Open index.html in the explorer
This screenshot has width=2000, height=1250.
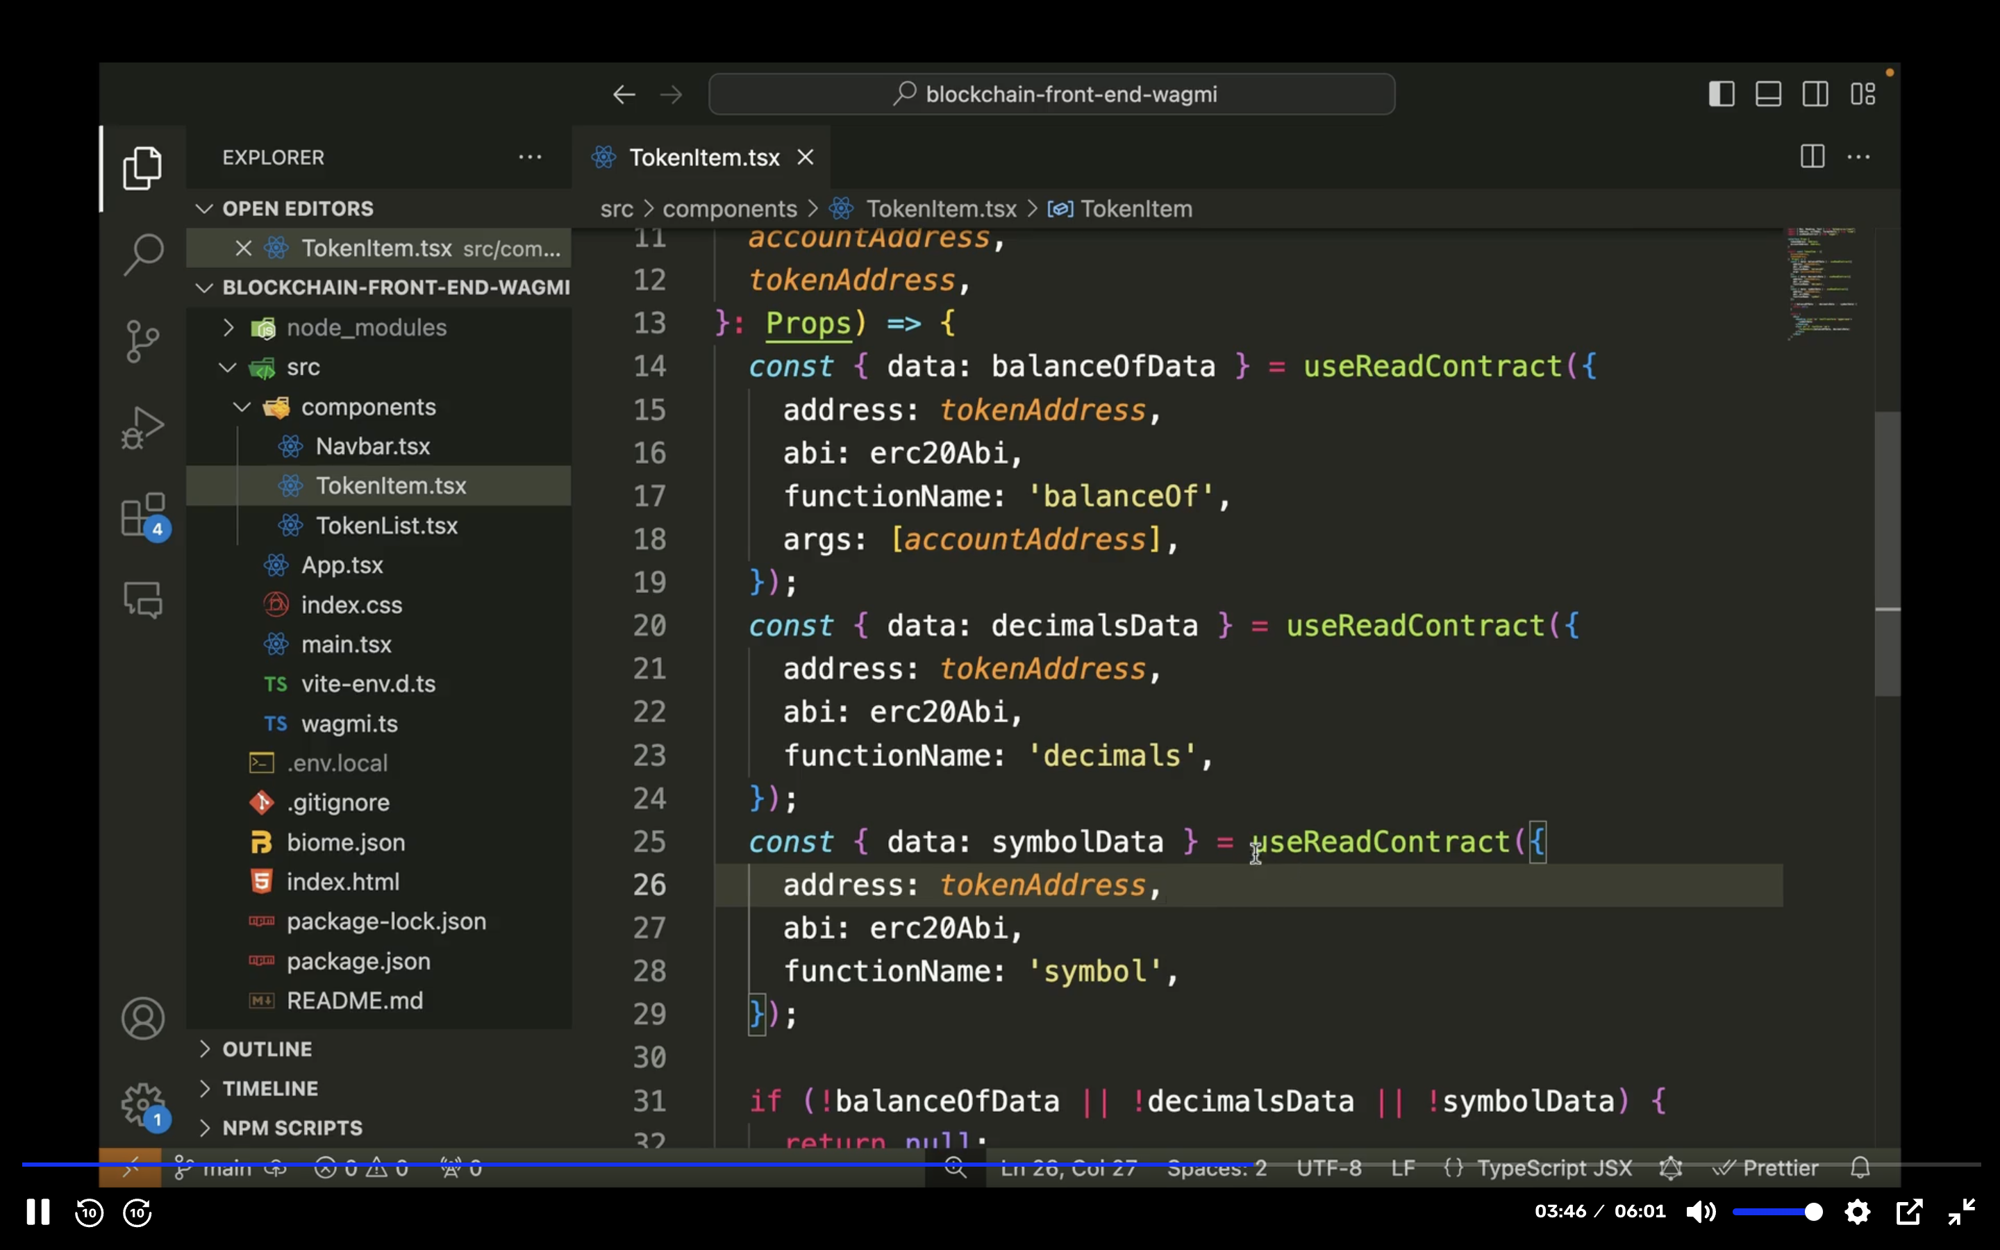point(378,882)
